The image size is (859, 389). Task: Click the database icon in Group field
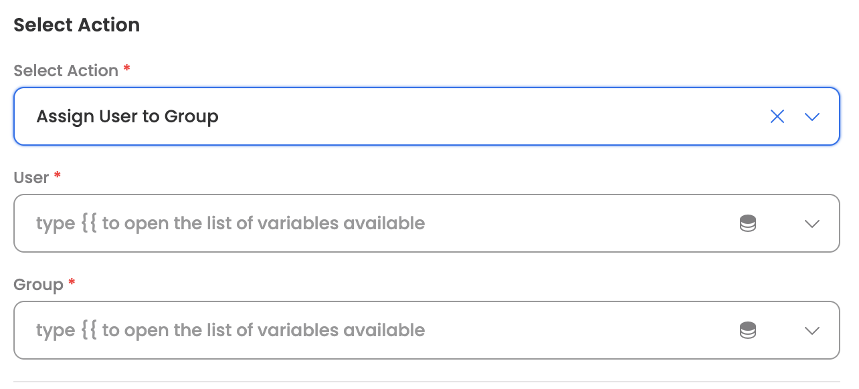(x=748, y=330)
